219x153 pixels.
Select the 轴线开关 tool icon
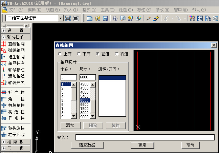point(4,82)
